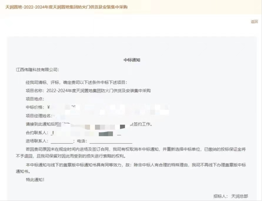This screenshot has width=262, height=201.
Task: Click the 返回 link at top right
Action: 254,22
